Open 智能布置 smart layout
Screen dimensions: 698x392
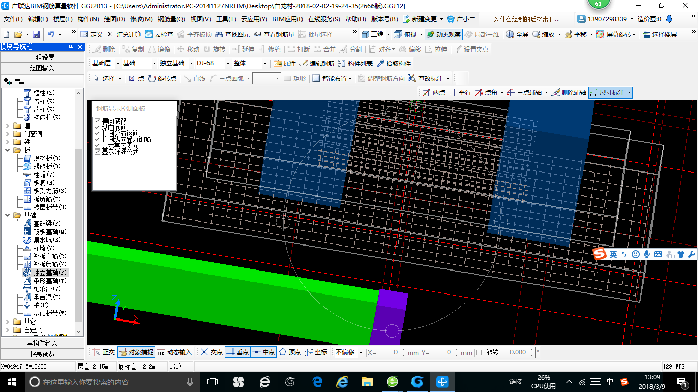pyautogui.click(x=332, y=78)
